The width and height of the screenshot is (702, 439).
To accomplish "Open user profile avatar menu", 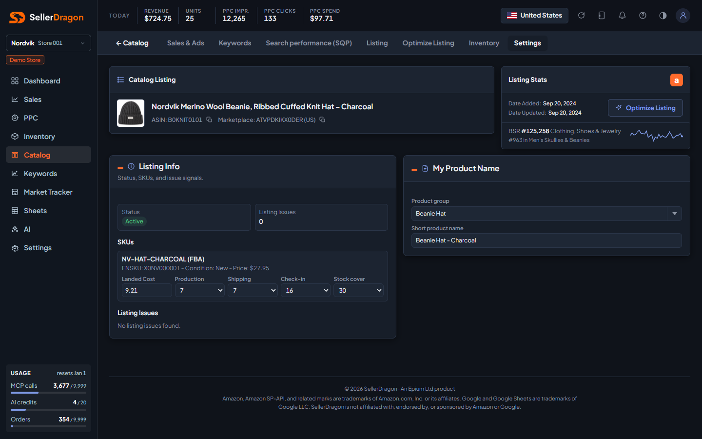I will coord(683,16).
